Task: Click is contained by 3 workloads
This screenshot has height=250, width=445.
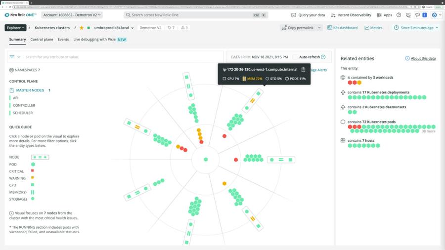Action: click(x=370, y=78)
